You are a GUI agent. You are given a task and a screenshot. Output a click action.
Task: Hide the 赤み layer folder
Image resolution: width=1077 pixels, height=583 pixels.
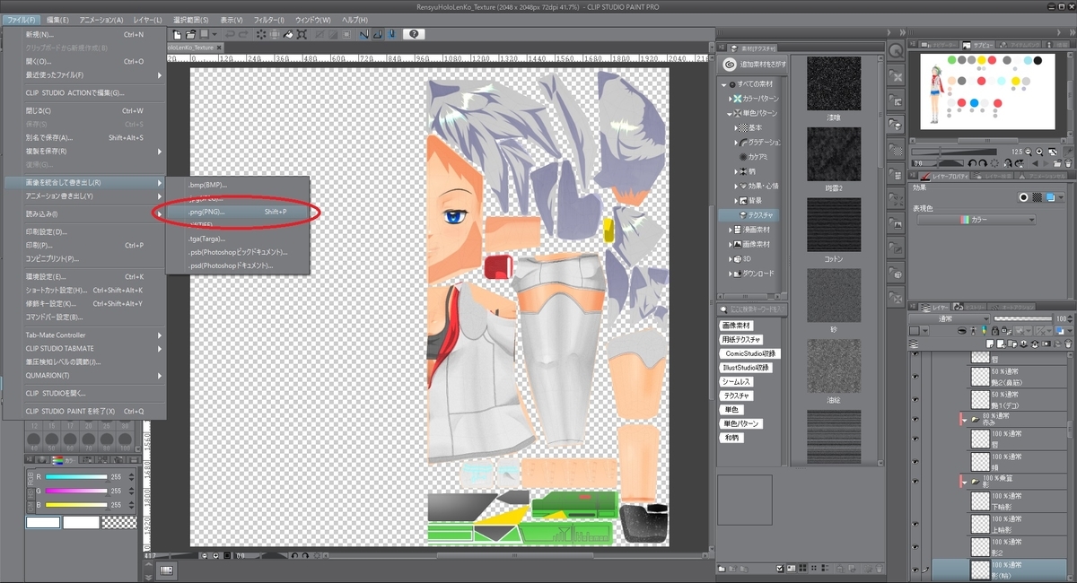click(x=915, y=419)
